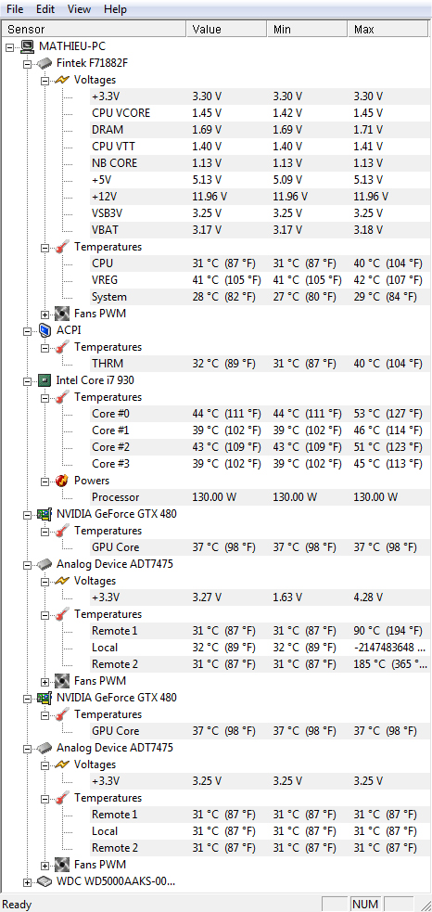
Task: Open the View menu
Action: coord(79,9)
